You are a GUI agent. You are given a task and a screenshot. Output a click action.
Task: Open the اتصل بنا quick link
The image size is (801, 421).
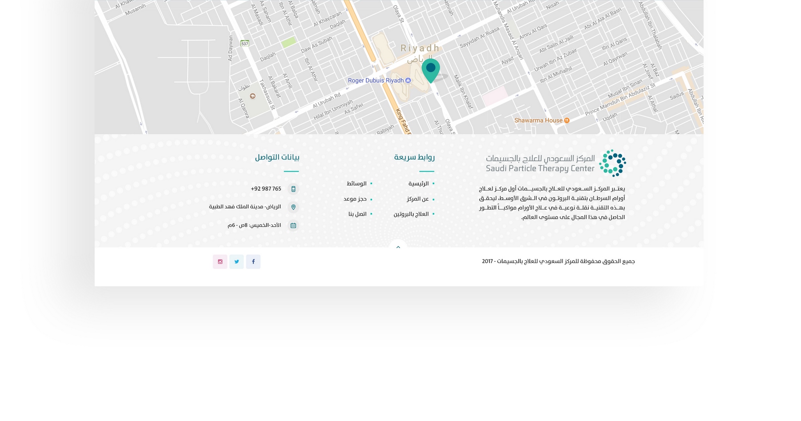(357, 214)
